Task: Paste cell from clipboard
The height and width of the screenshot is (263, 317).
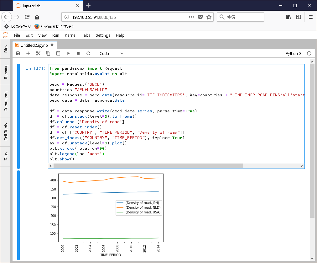Action: tap(58, 53)
